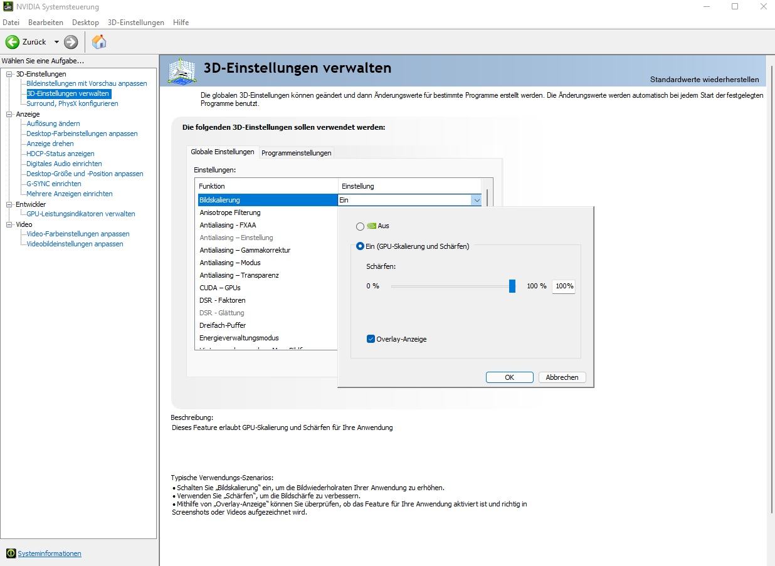
Task: Open Video-Farbeinstellungen anpassen
Action: point(78,234)
